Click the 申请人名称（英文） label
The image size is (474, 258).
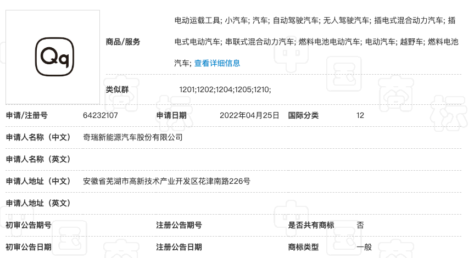tap(38, 159)
